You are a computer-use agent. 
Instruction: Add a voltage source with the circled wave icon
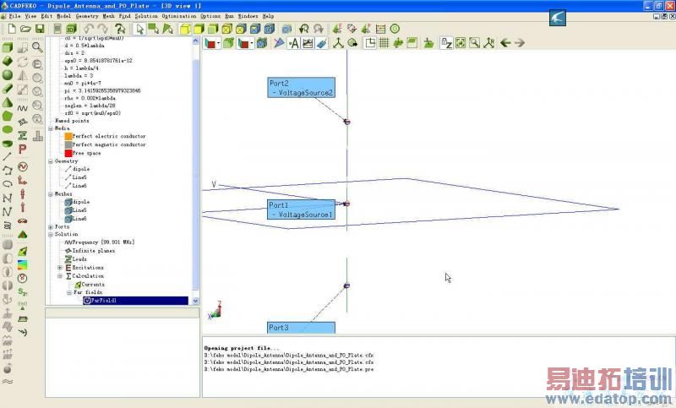[x=23, y=166]
